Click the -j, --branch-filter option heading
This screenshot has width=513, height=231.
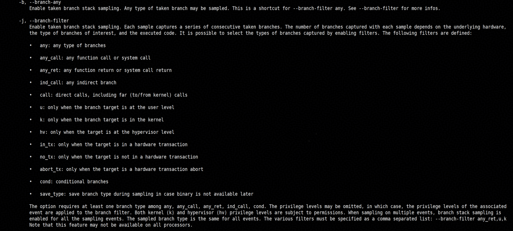pyautogui.click(x=44, y=21)
